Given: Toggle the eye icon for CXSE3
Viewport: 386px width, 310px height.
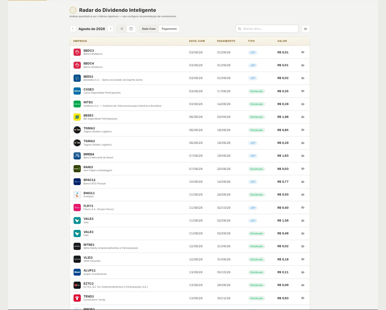Looking at the screenshot, I should 303,91.
